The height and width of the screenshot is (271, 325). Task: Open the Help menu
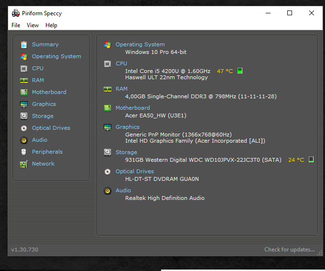(x=51, y=25)
